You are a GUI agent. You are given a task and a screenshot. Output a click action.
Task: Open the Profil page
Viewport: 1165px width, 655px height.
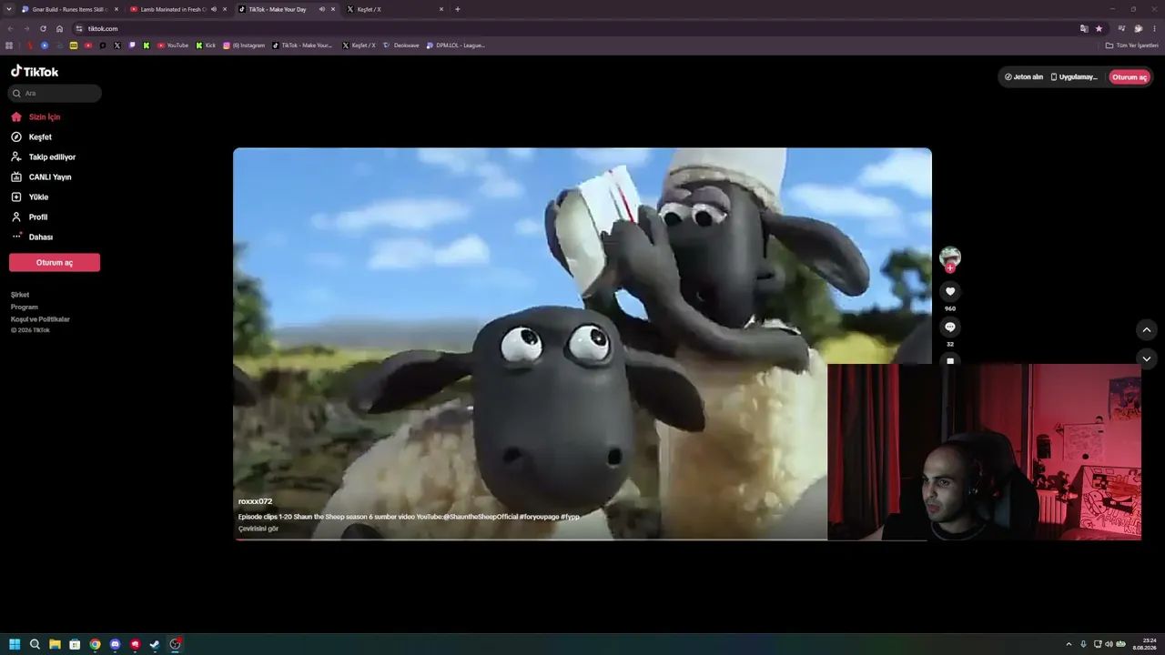click(x=28, y=217)
